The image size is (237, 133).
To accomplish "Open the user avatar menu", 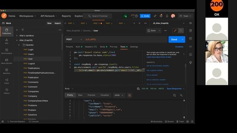I will tap(173, 16).
